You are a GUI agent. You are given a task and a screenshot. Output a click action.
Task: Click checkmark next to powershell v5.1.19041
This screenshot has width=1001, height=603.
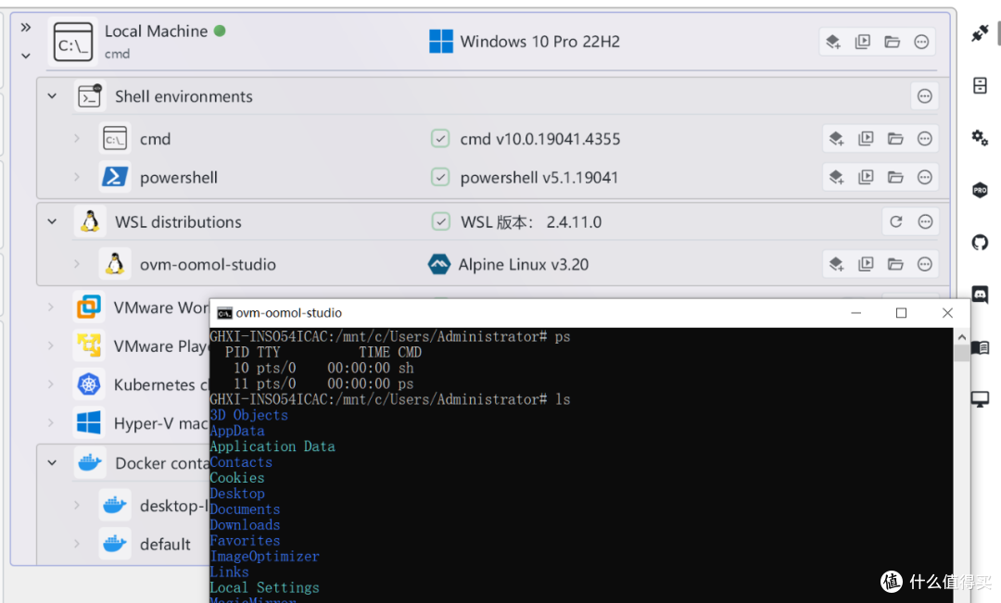tap(440, 177)
